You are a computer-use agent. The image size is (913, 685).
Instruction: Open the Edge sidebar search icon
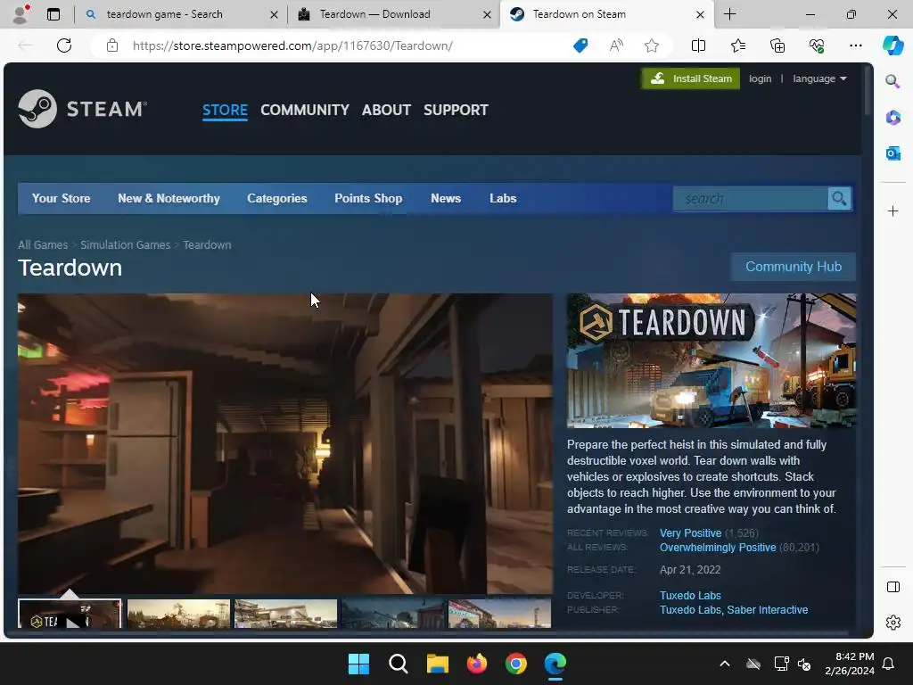(892, 81)
